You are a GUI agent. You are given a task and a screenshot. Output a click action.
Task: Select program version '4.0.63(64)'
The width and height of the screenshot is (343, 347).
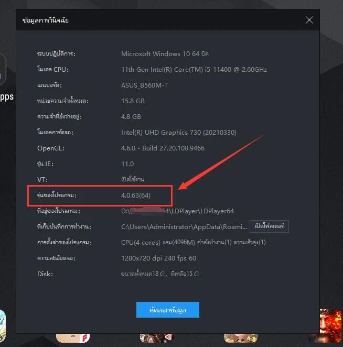tap(136, 196)
